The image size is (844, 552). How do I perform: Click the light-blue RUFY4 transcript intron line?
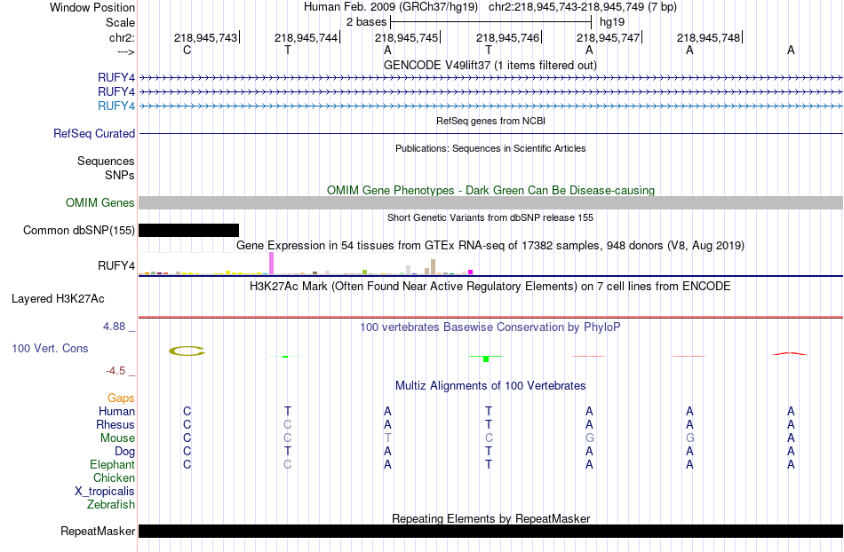[491, 106]
